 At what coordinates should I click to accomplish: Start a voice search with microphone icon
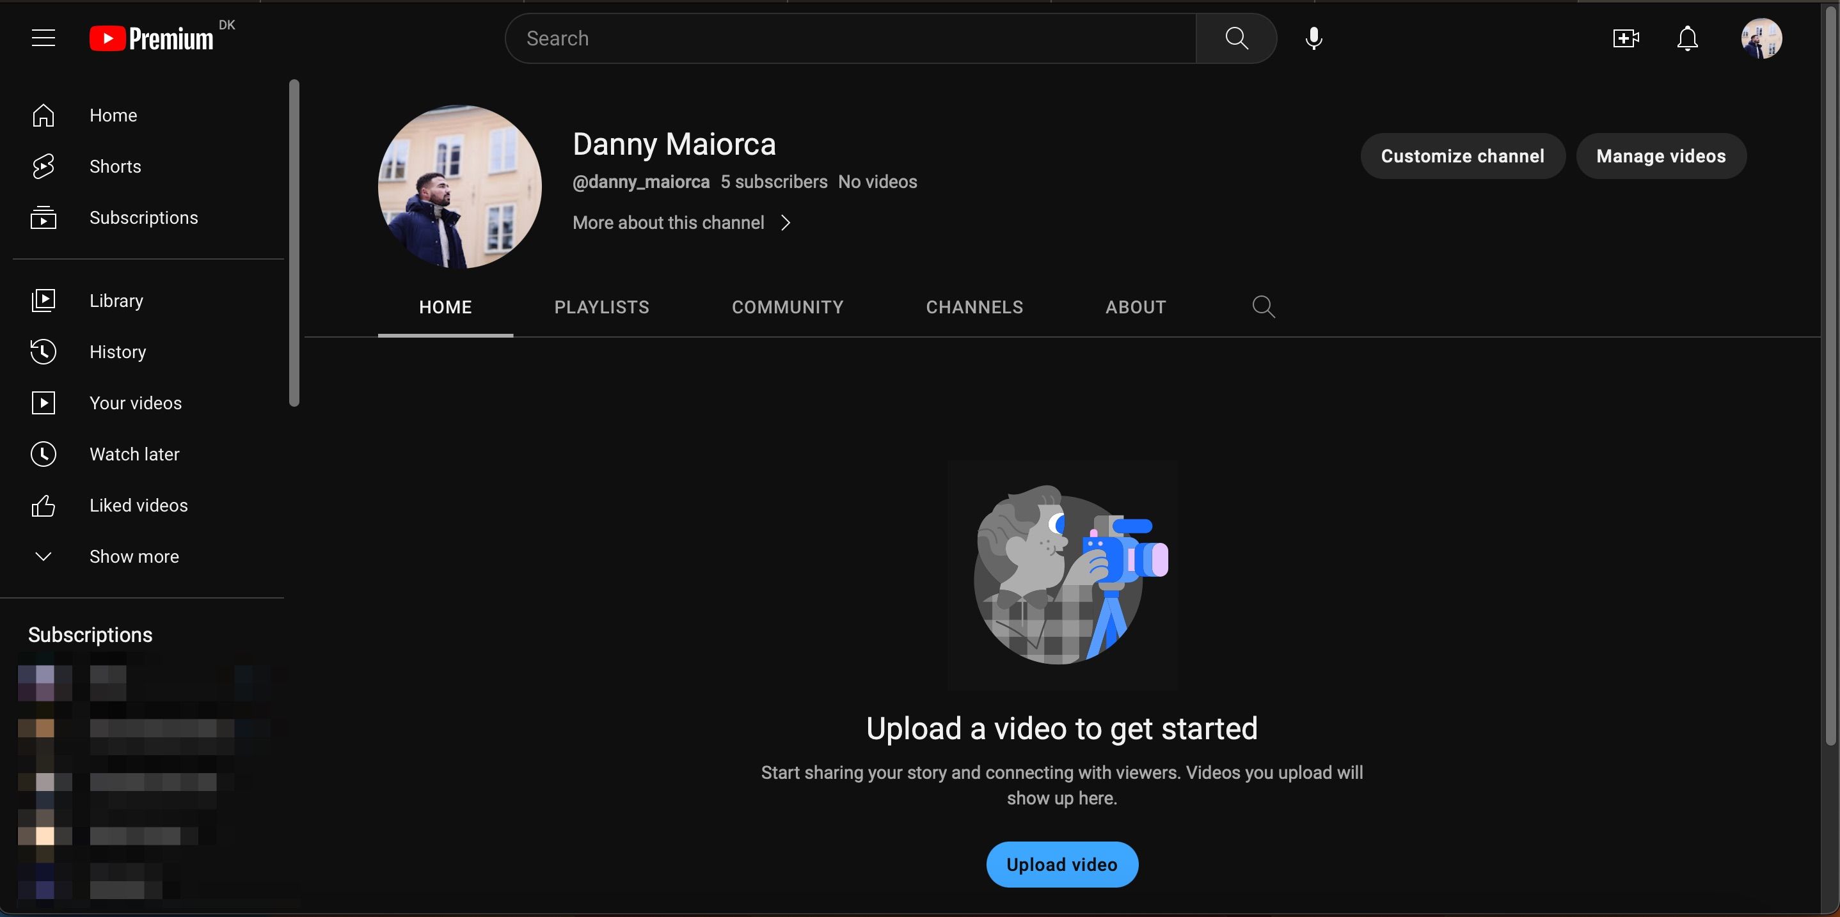(x=1314, y=38)
